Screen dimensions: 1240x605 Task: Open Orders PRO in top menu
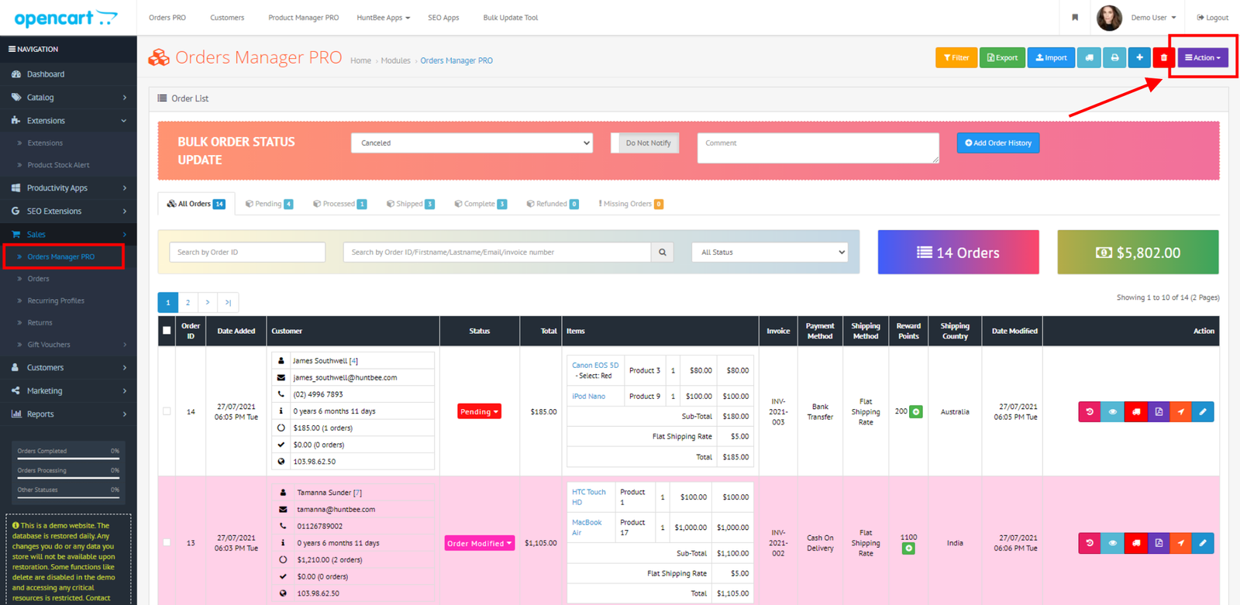[x=167, y=17]
